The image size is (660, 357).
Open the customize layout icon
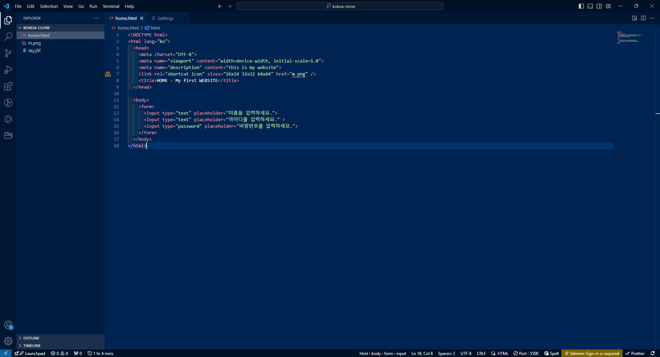(x=608, y=6)
